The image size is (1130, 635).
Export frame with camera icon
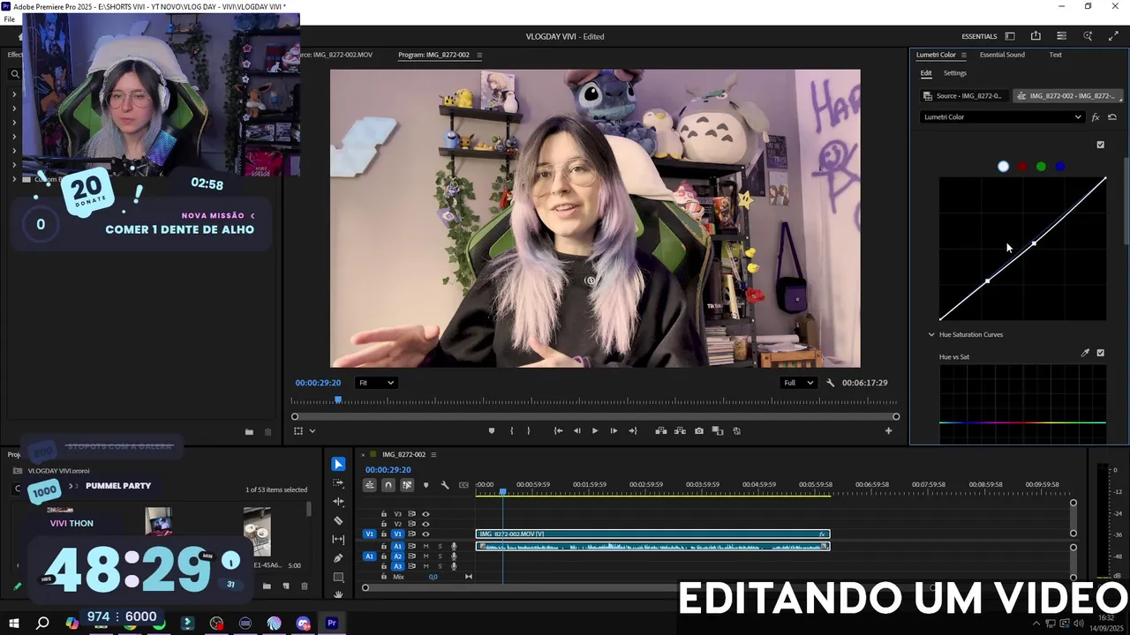(699, 431)
